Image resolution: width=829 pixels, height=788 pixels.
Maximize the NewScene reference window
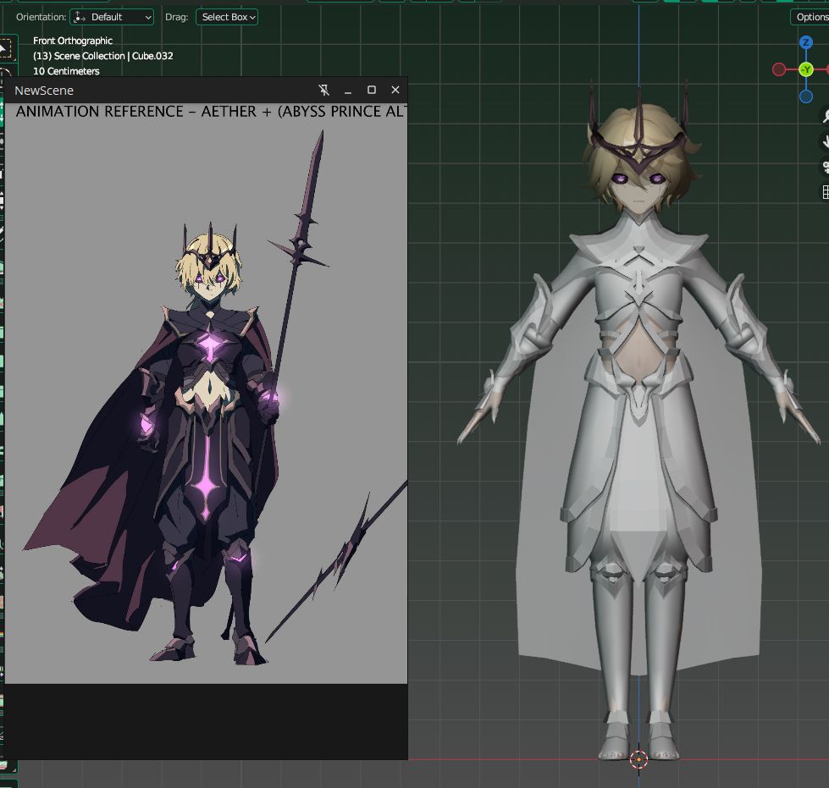372,91
